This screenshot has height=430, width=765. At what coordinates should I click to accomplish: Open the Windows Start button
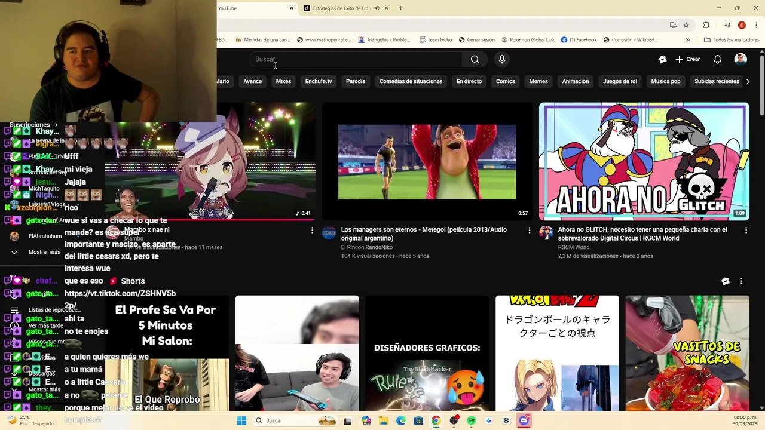coord(241,420)
